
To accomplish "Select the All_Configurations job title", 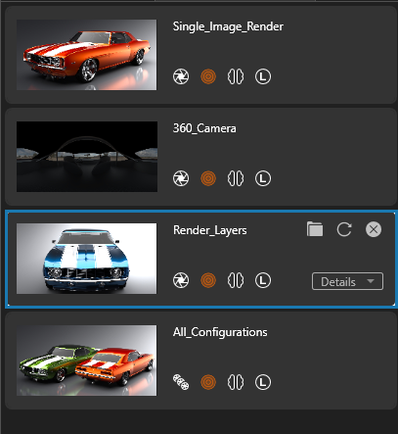I will tap(220, 332).
